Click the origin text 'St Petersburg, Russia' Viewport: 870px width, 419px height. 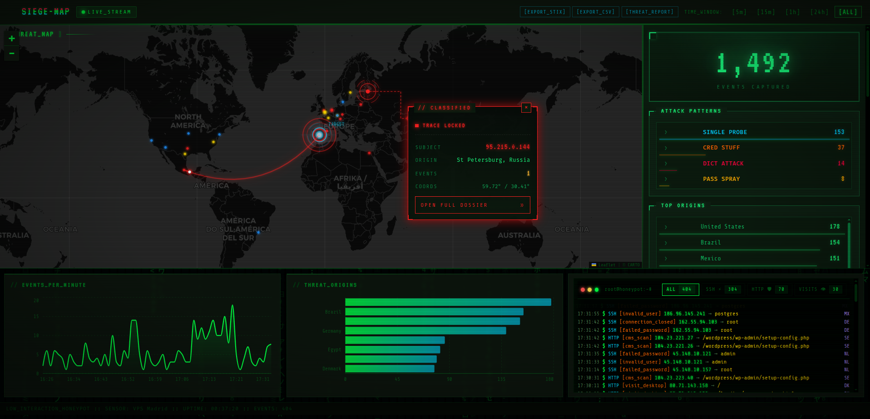[x=493, y=160]
